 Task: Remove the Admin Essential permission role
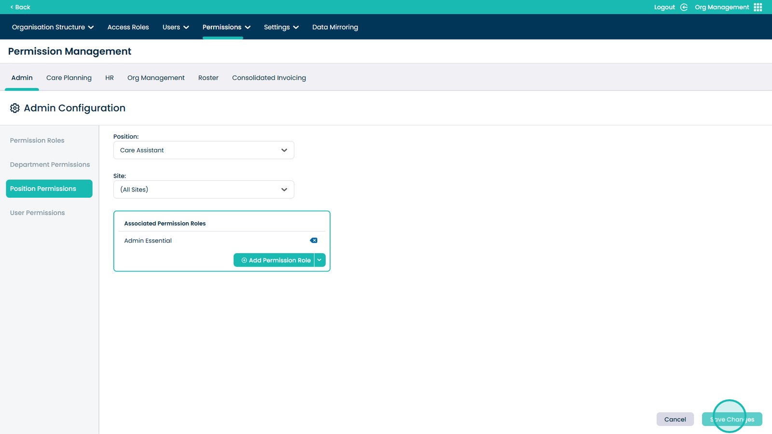pos(314,241)
